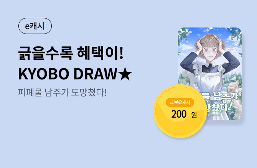Click the black star after DRAW

(x=125, y=74)
